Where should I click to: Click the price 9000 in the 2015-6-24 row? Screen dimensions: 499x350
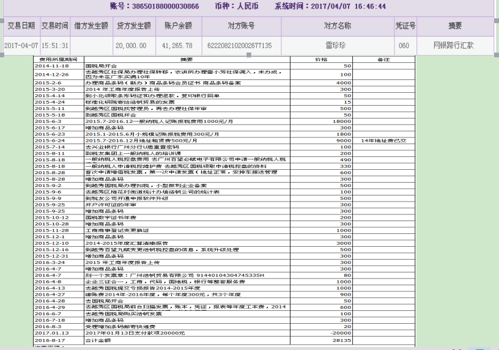point(344,140)
